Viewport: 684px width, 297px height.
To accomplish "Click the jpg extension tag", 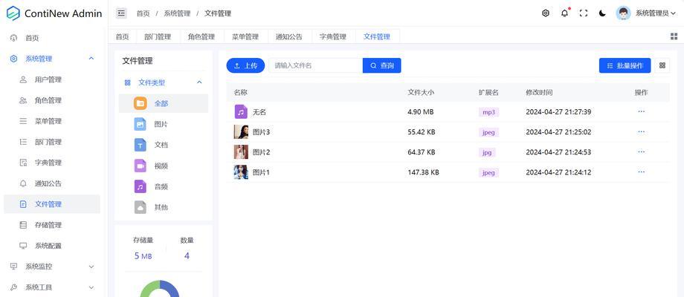I will tap(487, 152).
